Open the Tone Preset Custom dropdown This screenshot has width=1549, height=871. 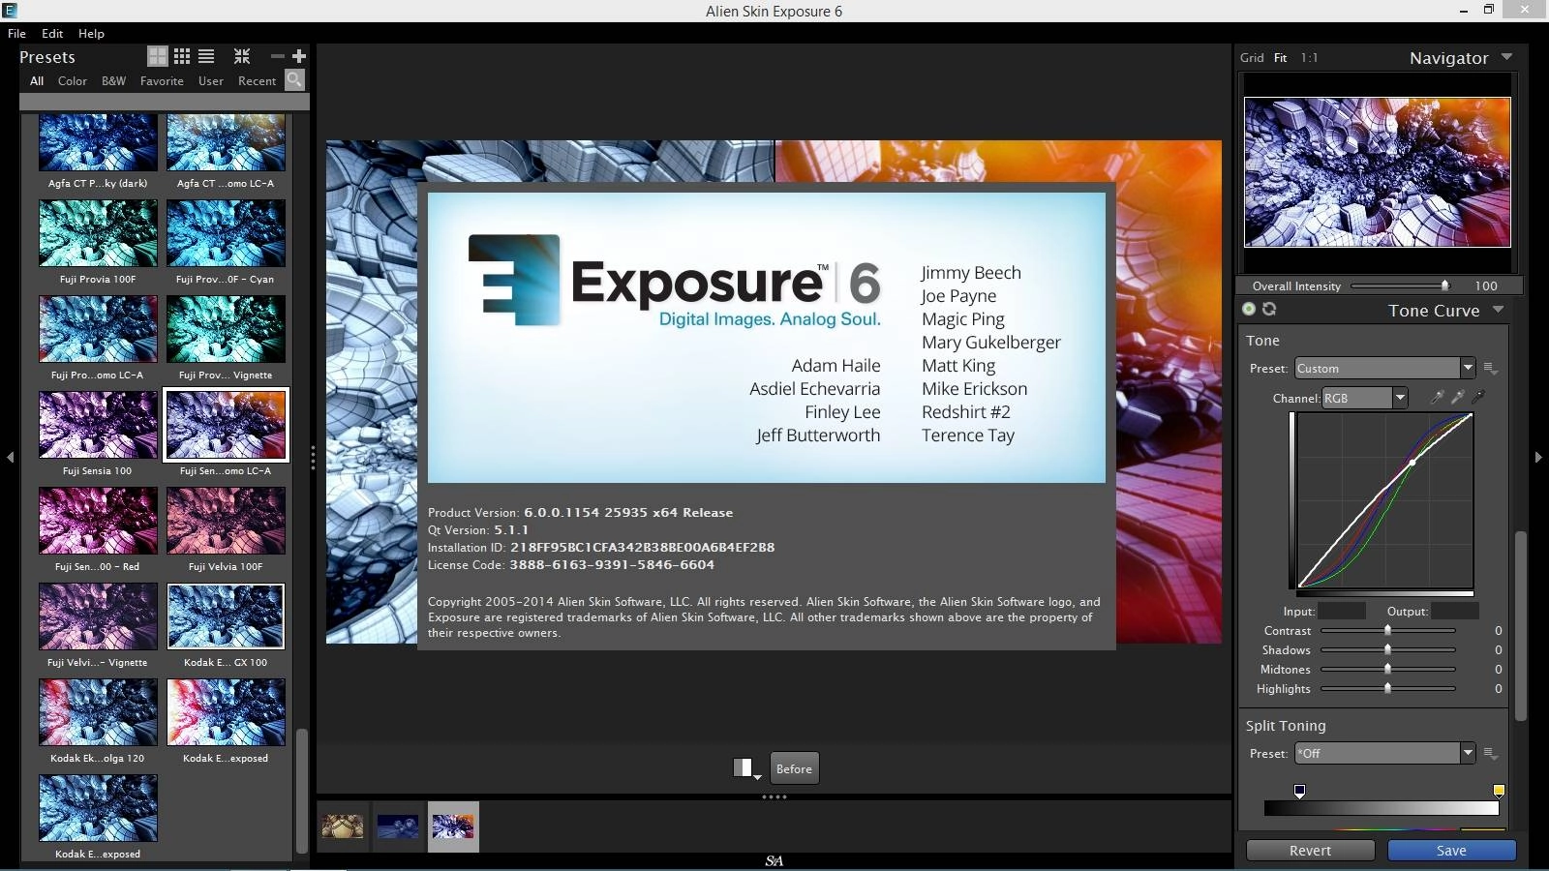click(x=1384, y=368)
